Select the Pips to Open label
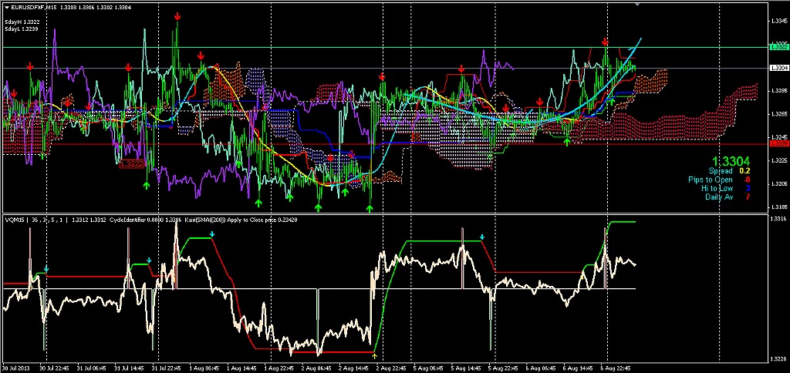The height and width of the screenshot is (373, 790). 711,179
